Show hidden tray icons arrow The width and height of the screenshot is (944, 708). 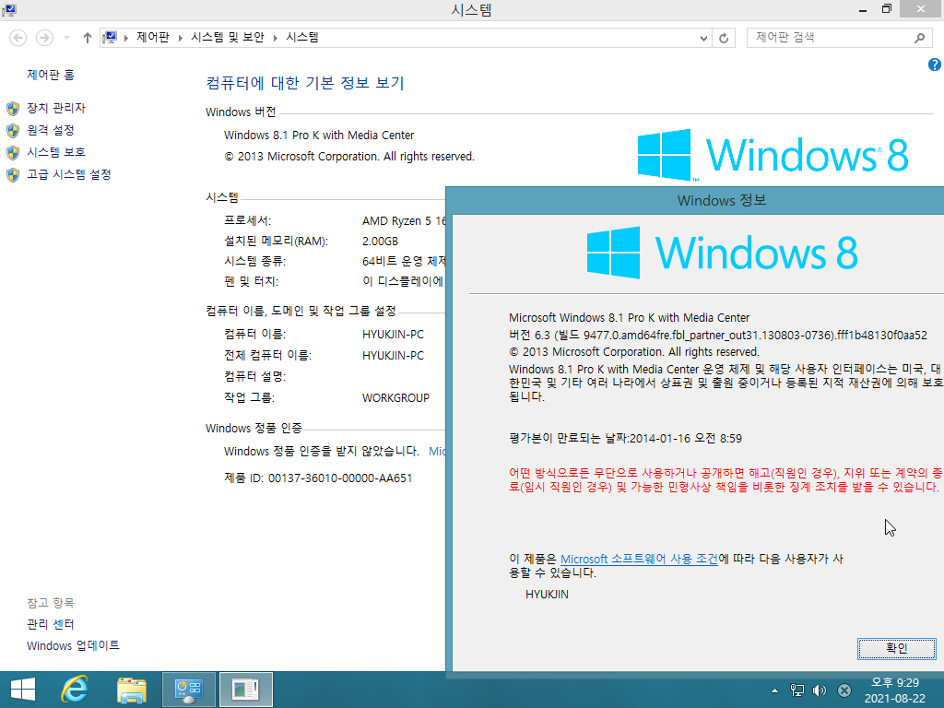click(x=774, y=690)
